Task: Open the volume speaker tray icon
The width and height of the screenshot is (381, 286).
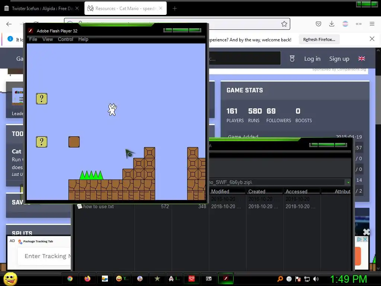Action: coord(316,279)
